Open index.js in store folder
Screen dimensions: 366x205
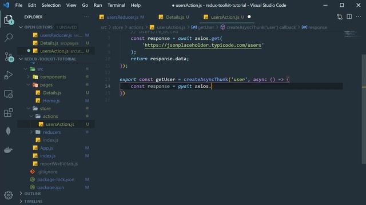click(56, 140)
